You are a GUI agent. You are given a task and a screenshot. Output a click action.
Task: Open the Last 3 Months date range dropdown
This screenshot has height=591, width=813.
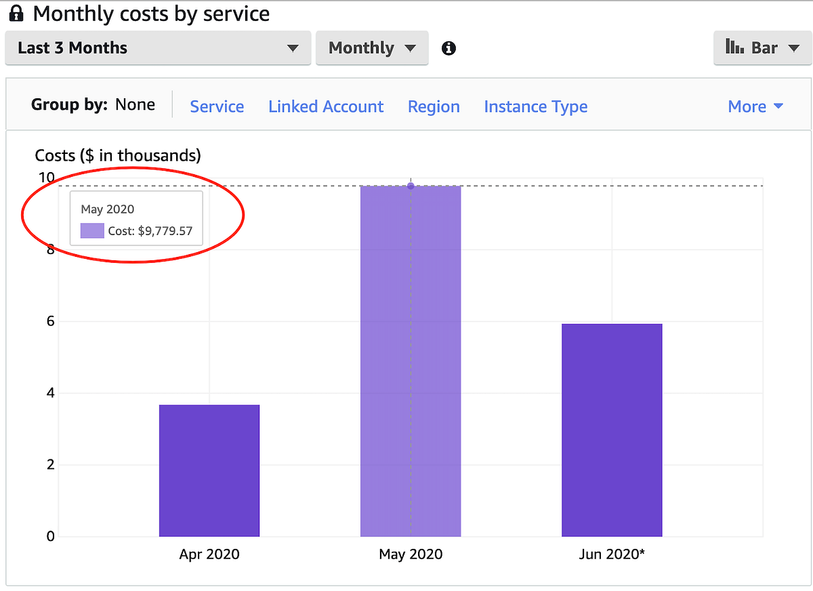(x=158, y=48)
